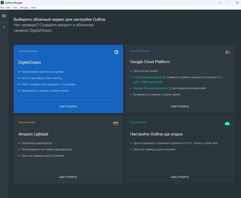This screenshot has height=198, width=241.
Task: Click the green cloud icon
Action: (x=227, y=123)
